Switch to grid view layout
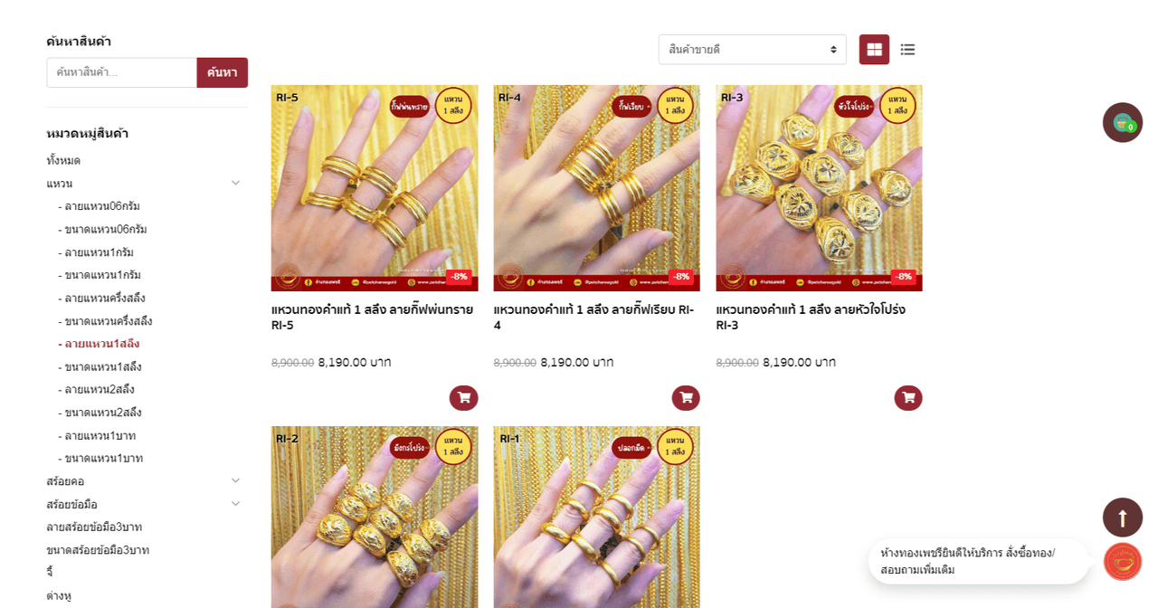 click(874, 50)
